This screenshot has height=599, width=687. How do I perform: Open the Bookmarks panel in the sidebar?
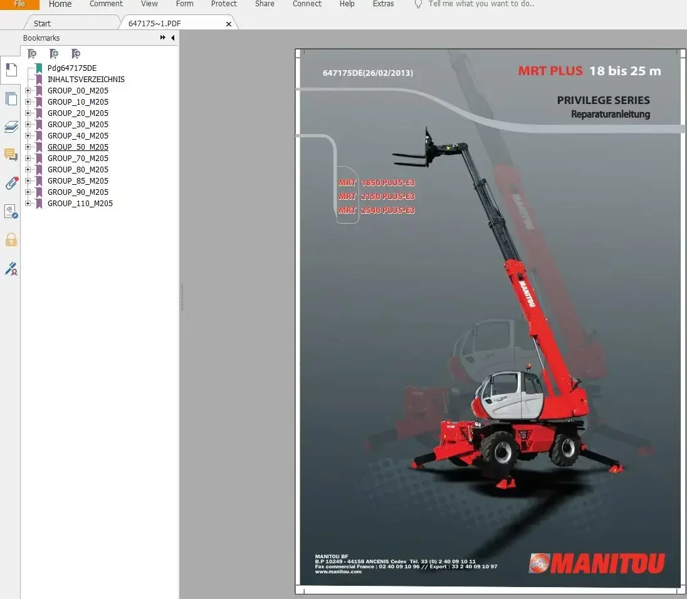point(11,70)
